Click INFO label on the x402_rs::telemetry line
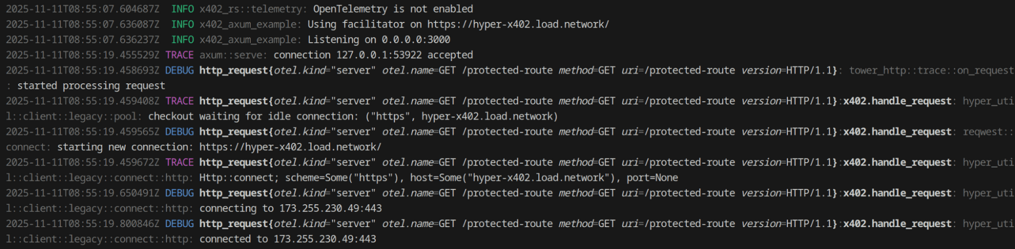Viewport: 1015px width, 249px height. click(182, 9)
